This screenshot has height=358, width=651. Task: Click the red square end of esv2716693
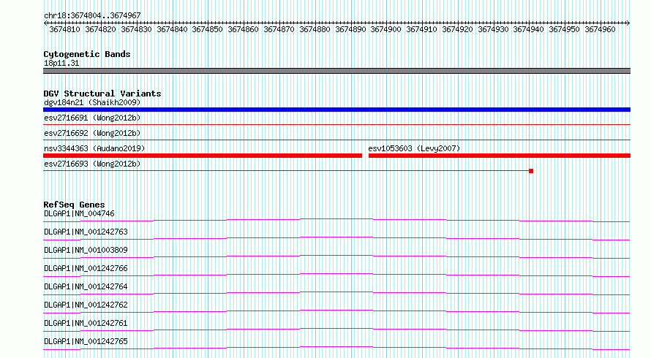[x=531, y=171]
